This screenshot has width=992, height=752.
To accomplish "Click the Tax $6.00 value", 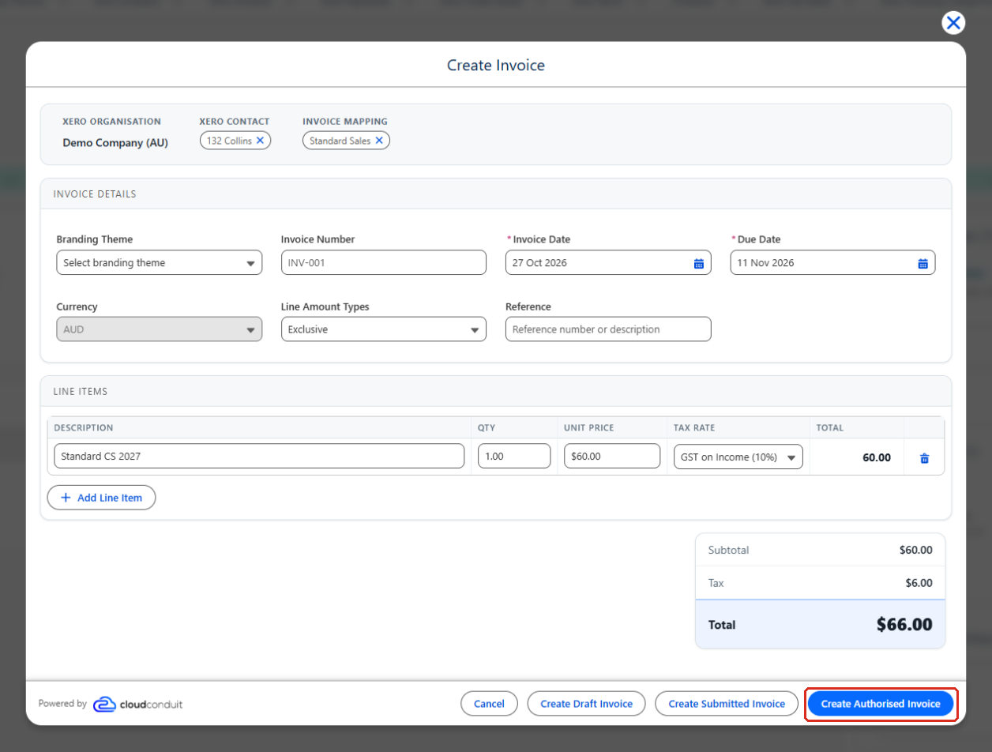I will click(919, 583).
